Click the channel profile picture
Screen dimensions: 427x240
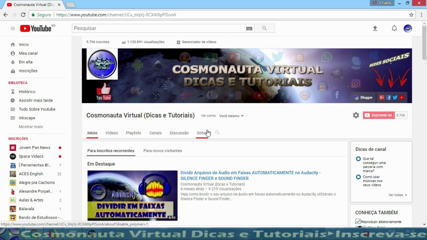click(102, 64)
